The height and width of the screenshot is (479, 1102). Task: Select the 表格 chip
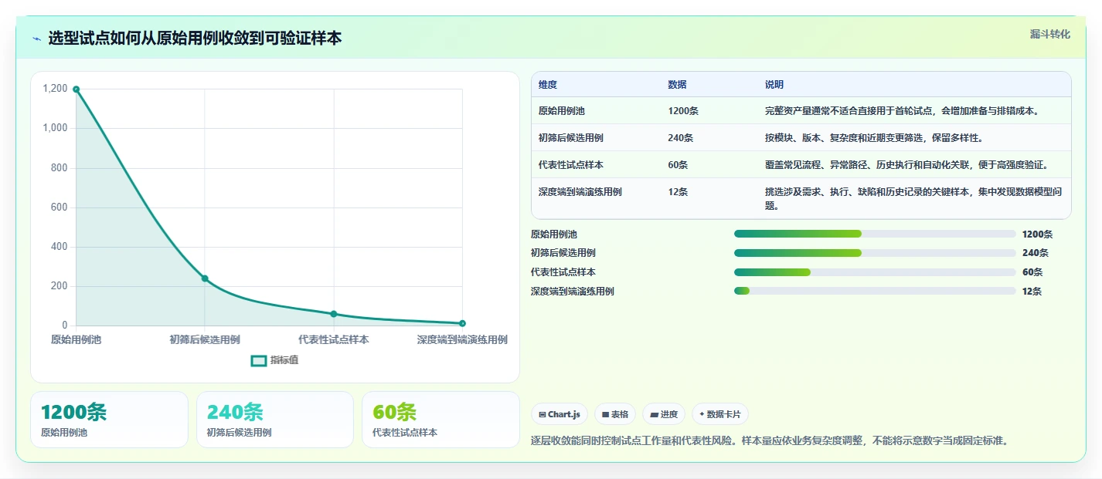[615, 414]
